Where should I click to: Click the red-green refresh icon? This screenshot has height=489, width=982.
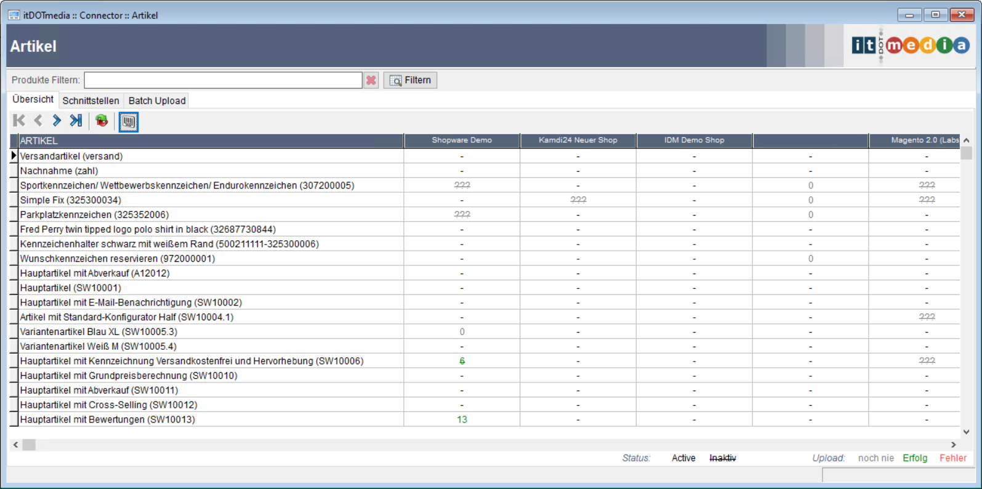(102, 121)
